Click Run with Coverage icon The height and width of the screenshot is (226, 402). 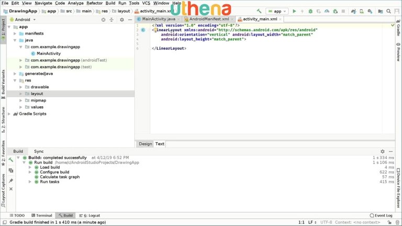tap(319, 11)
